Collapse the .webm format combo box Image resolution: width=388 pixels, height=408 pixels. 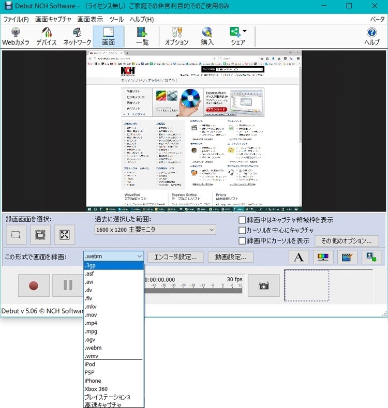[x=113, y=256]
